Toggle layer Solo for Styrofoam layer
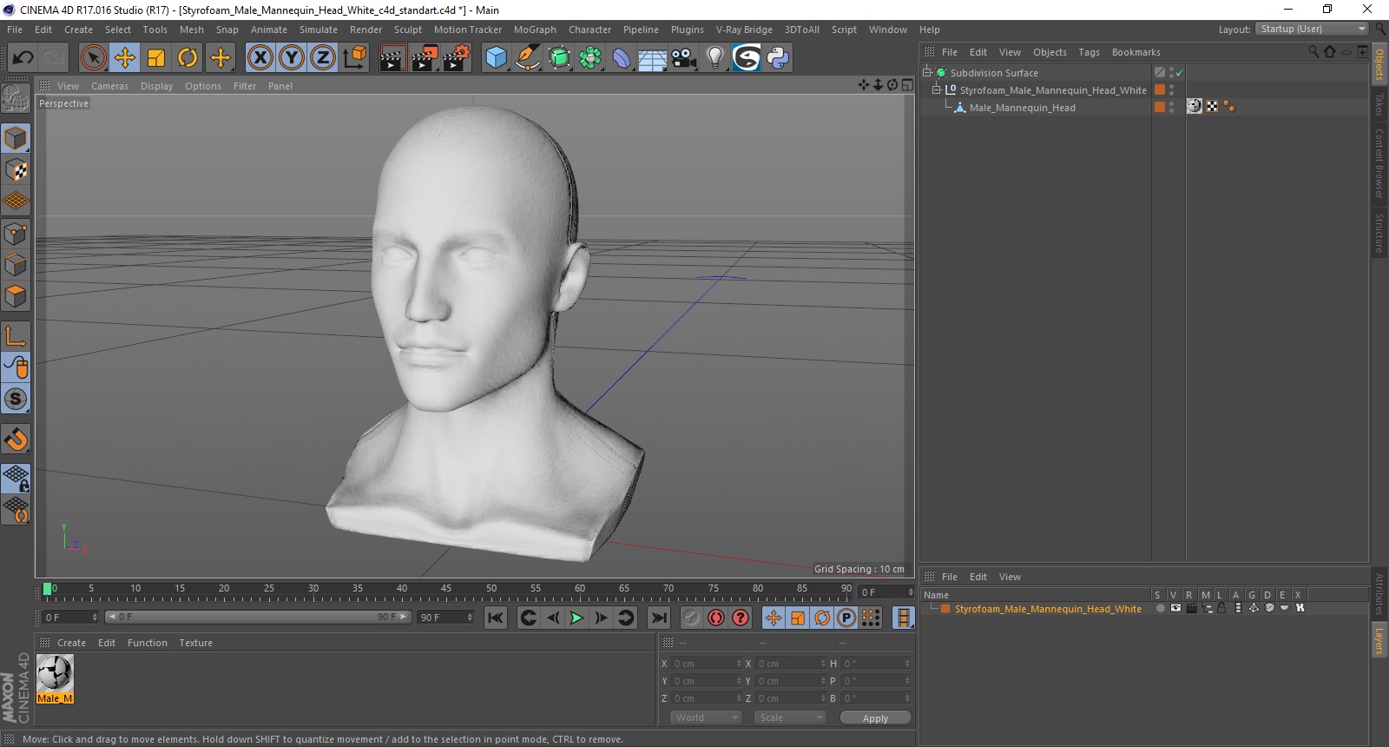This screenshot has height=747, width=1389. [1161, 608]
